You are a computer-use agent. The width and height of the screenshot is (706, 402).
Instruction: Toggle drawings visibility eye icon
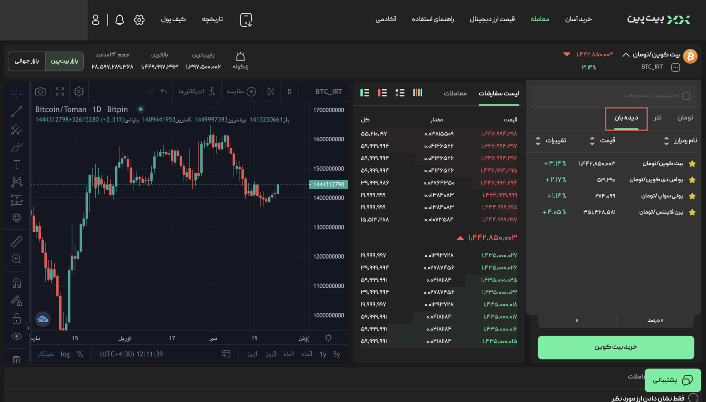pos(17,336)
